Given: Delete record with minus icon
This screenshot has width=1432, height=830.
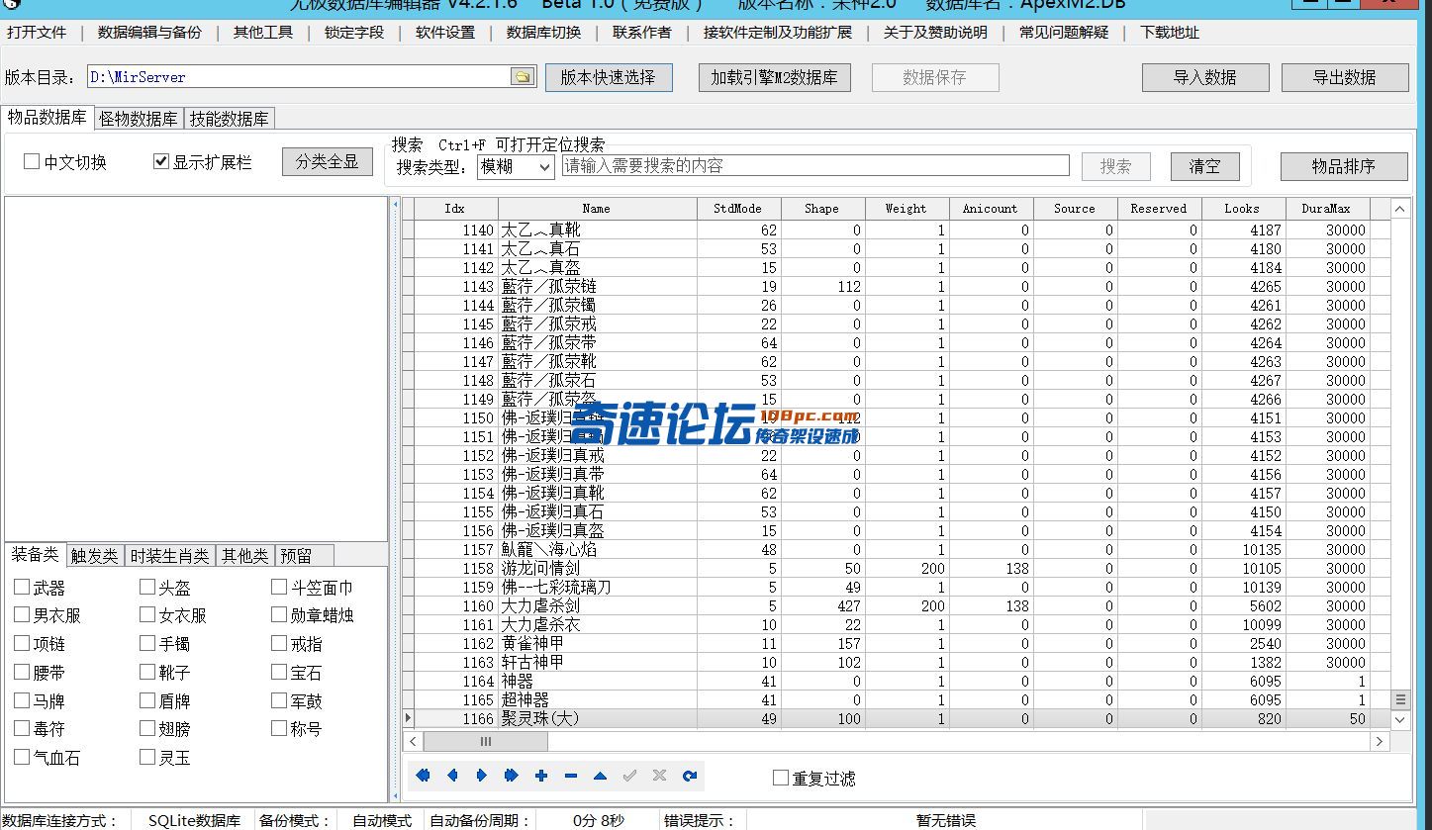Looking at the screenshot, I should (x=571, y=776).
